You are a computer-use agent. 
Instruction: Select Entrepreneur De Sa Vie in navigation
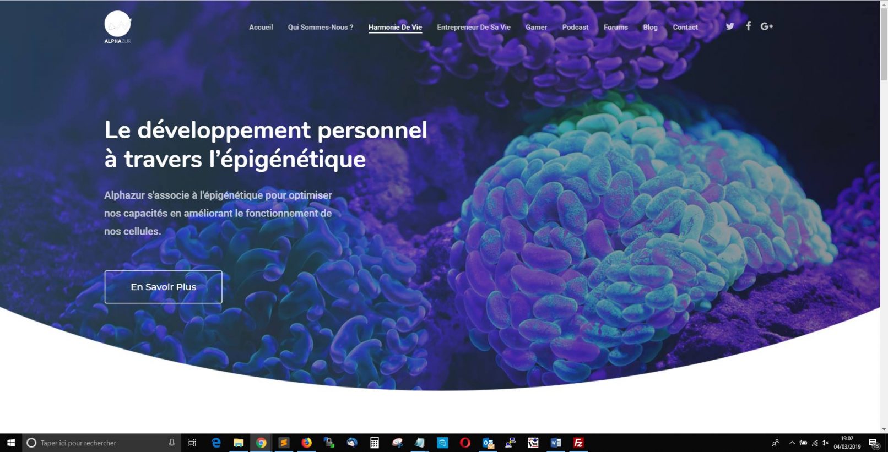tap(473, 27)
